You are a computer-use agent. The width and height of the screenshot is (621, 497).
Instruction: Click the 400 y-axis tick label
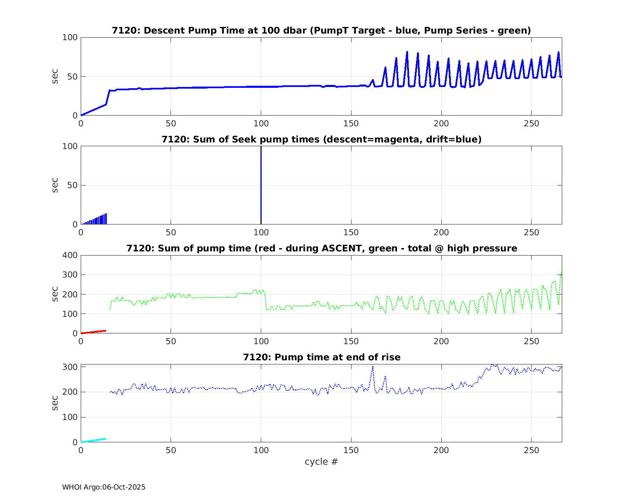pos(70,255)
